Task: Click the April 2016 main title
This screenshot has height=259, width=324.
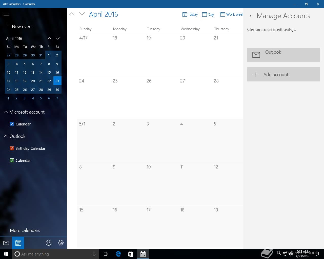Action: click(103, 14)
